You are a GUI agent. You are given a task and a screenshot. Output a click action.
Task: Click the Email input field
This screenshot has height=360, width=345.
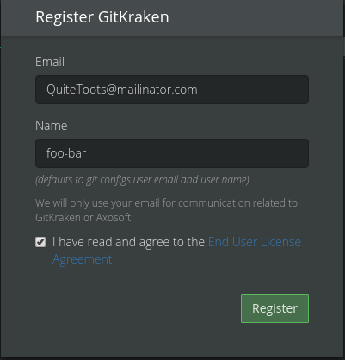(x=172, y=90)
